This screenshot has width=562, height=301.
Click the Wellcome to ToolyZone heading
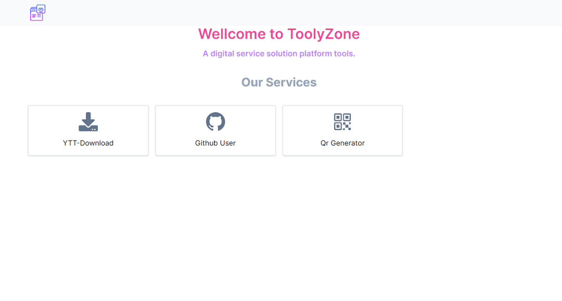click(279, 34)
